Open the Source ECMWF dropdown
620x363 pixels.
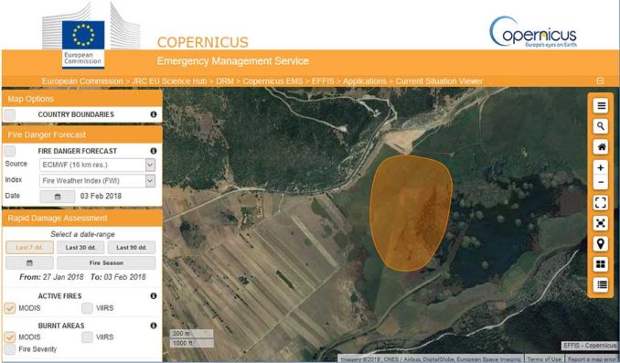[97, 165]
